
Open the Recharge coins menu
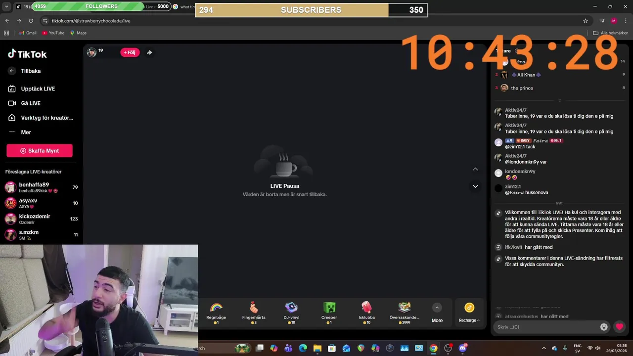pyautogui.click(x=469, y=313)
